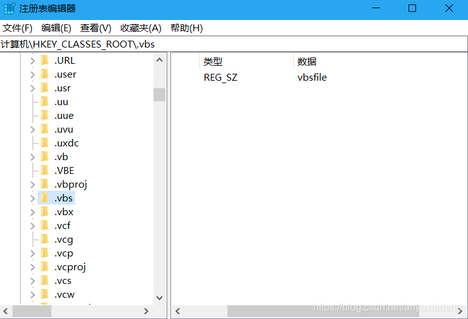
Task: Open the 文件(F) menu
Action: click(18, 28)
